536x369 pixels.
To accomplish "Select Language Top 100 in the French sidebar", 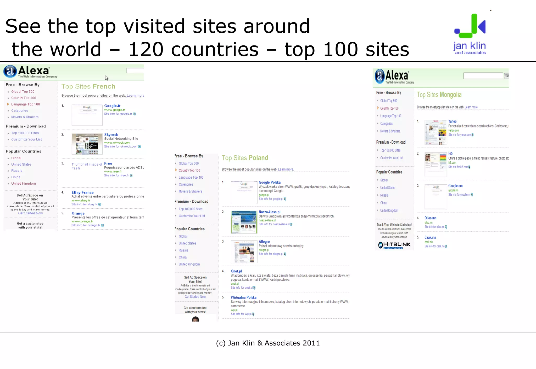I will (x=26, y=104).
